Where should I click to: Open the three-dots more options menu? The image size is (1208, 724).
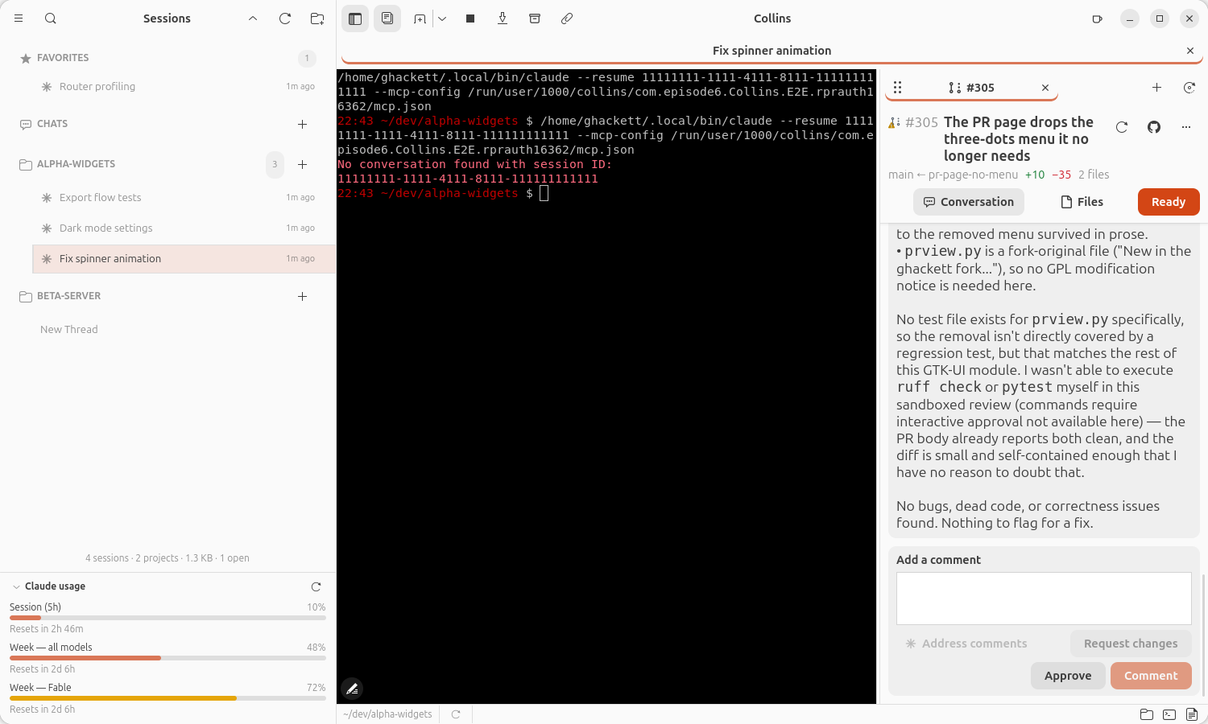pos(1186,127)
